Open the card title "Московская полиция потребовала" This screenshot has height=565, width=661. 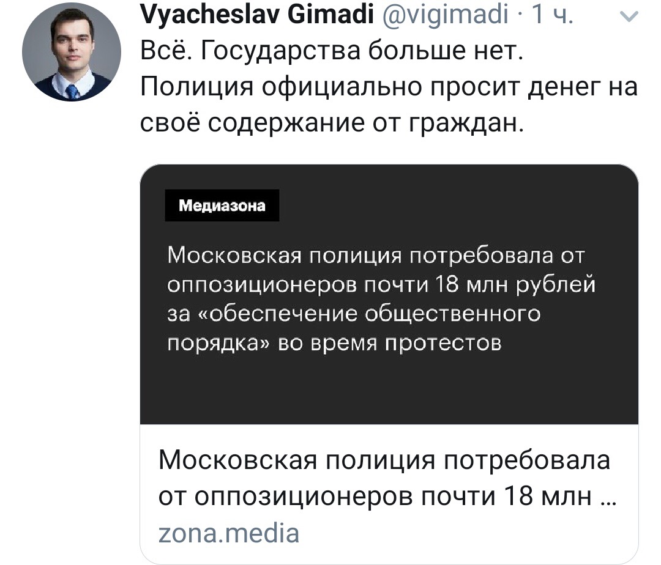click(x=384, y=460)
